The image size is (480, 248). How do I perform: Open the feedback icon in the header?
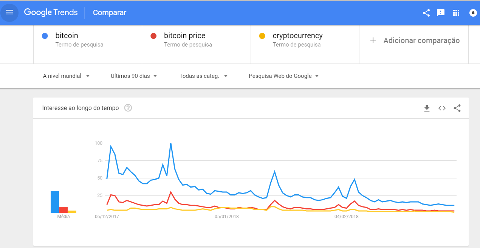click(x=440, y=12)
